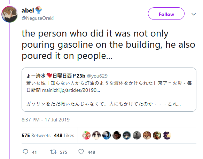Open abel's profile avatar picture
This screenshot has height=159, width=203.
coord(9,14)
